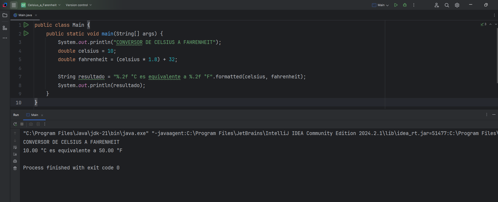498x202 pixels.
Task: Click 'fahrenheit' declaration on line 5
Action: click(x=93, y=59)
